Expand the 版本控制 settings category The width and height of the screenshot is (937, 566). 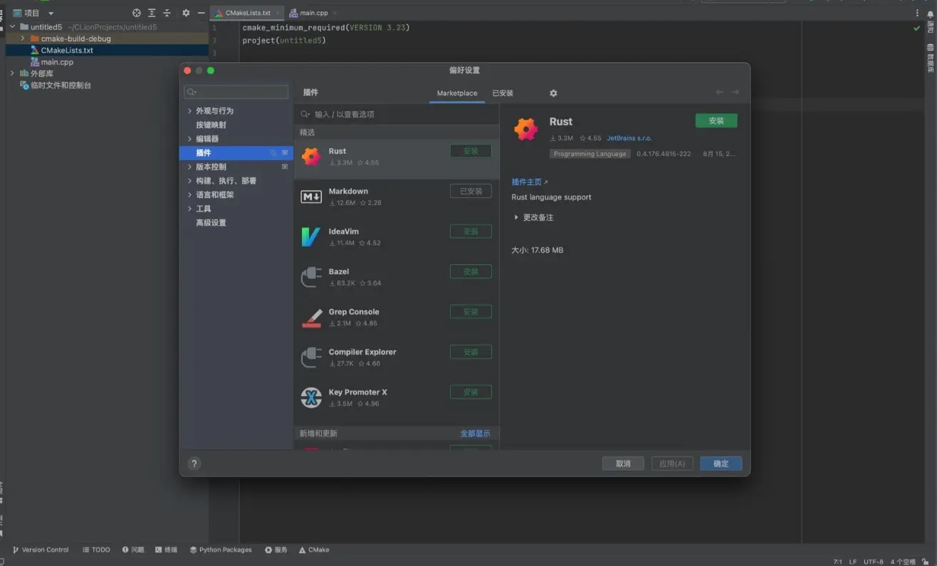(x=189, y=167)
